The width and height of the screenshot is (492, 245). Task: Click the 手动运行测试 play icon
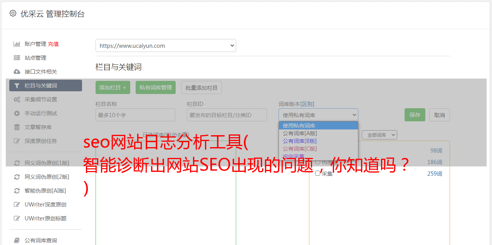(17, 113)
